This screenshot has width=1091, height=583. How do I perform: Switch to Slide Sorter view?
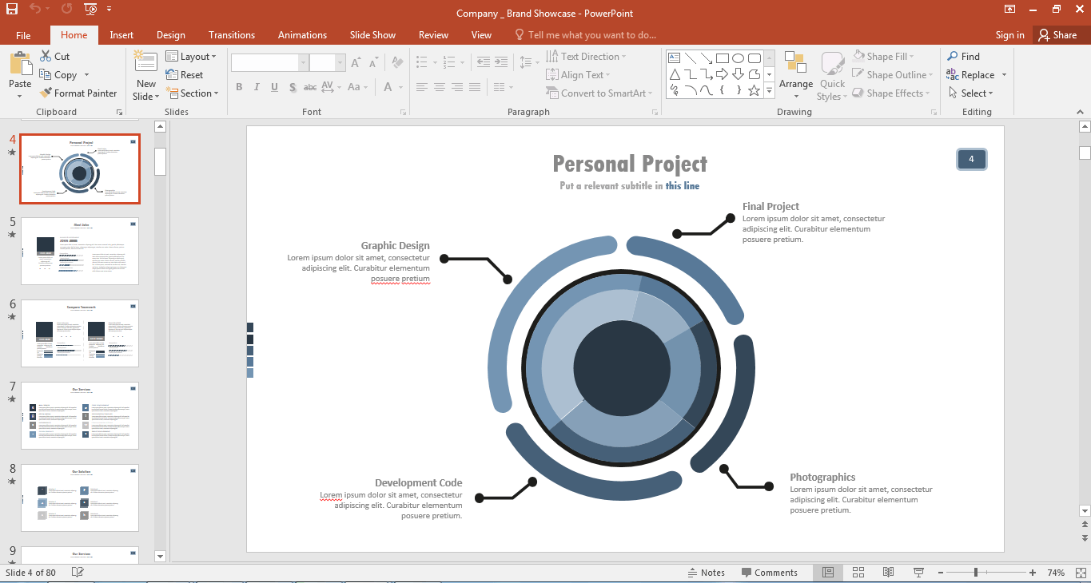858,573
